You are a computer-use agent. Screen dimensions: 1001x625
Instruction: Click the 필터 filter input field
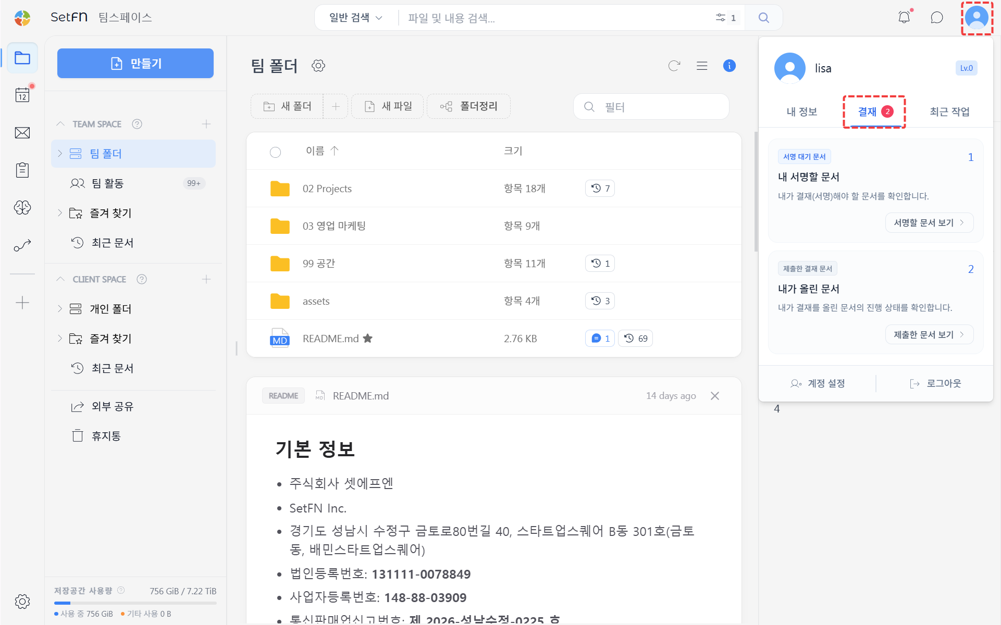coord(651,107)
